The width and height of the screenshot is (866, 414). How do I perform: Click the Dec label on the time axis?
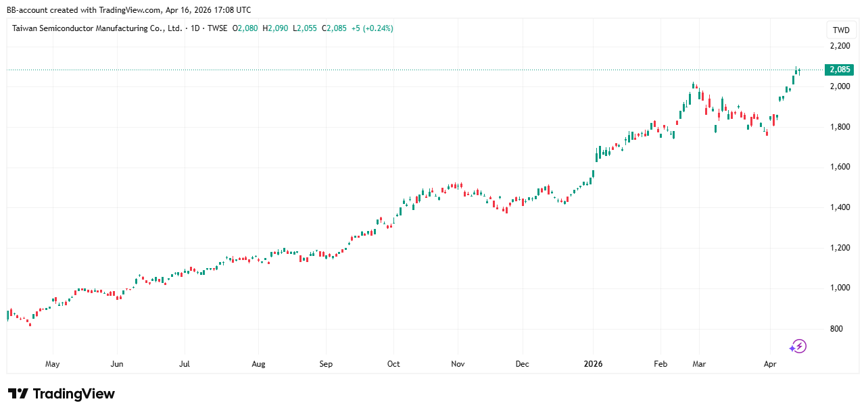(522, 364)
